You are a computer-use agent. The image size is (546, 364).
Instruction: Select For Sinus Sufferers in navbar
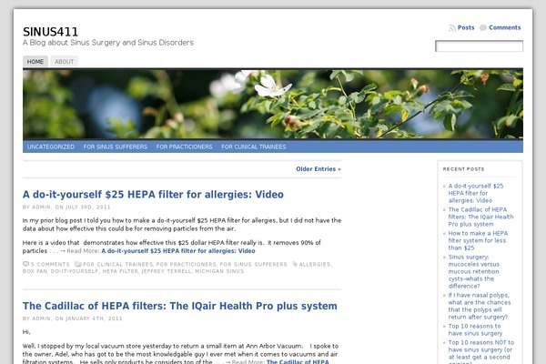coord(115,146)
